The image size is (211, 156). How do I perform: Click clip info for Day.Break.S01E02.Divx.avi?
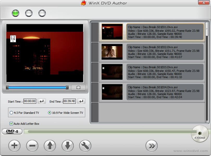click(x=165, y=52)
